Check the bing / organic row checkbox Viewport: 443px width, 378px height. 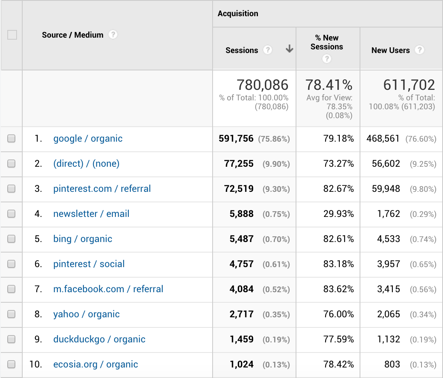coord(11,239)
